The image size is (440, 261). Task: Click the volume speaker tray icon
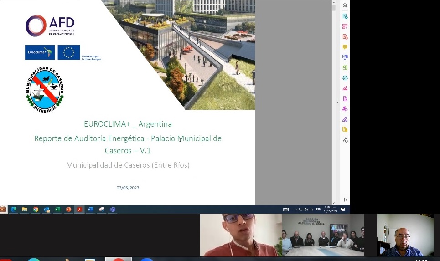306,210
